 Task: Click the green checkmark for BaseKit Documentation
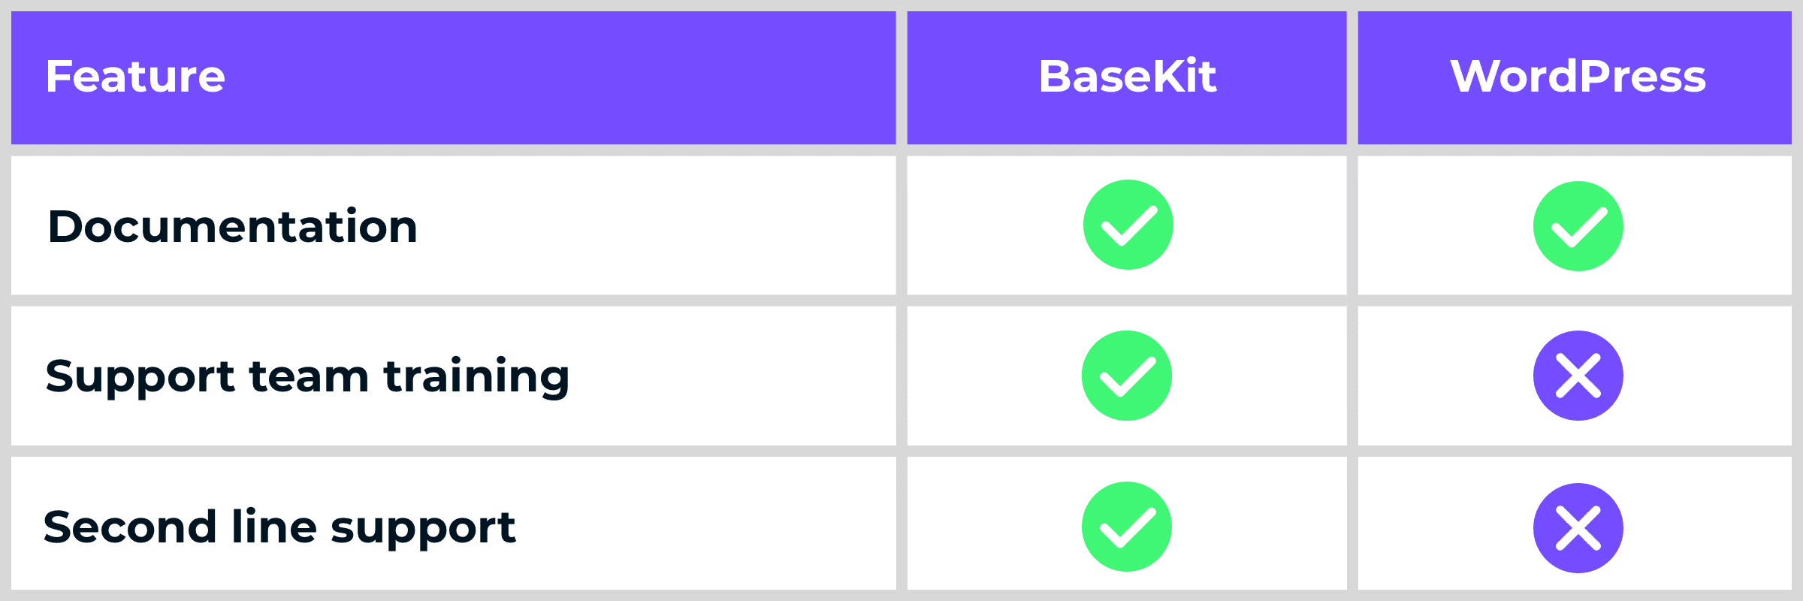click(1128, 225)
